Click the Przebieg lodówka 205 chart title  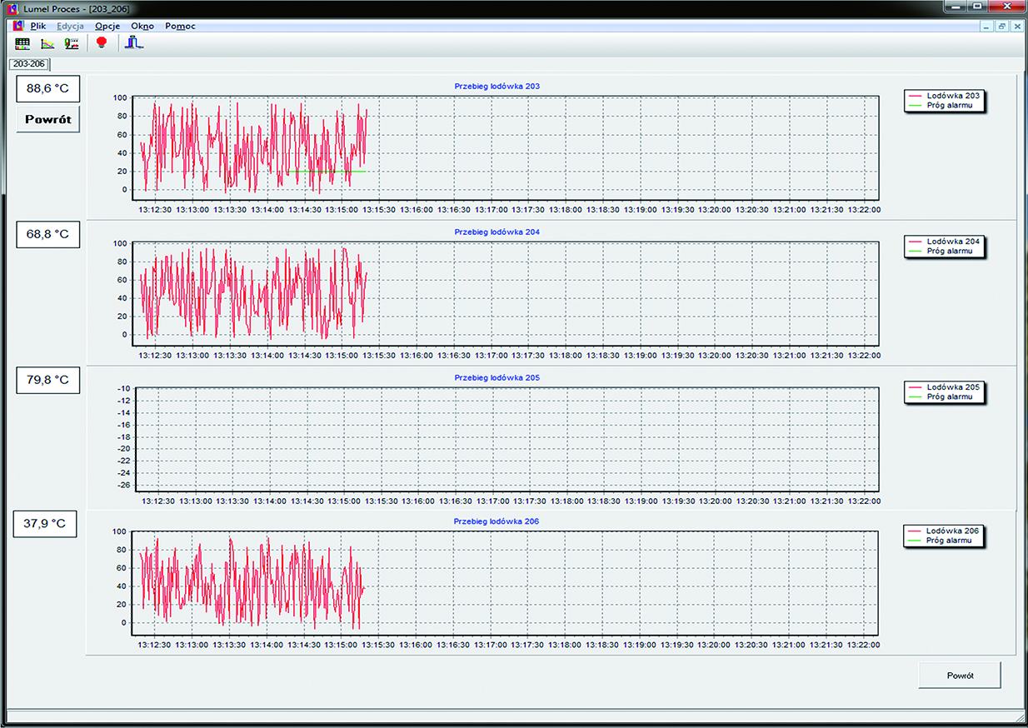[x=497, y=377]
